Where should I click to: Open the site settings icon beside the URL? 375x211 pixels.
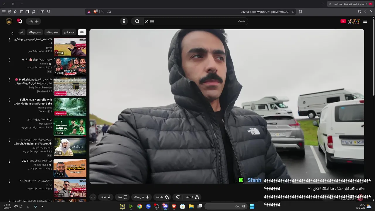pyautogui.click(x=293, y=12)
